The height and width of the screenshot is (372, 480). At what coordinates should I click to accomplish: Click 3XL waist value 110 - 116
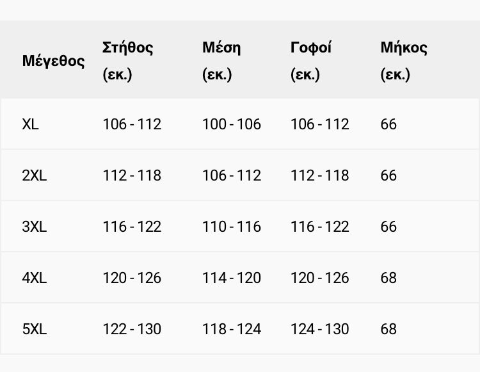[232, 227]
